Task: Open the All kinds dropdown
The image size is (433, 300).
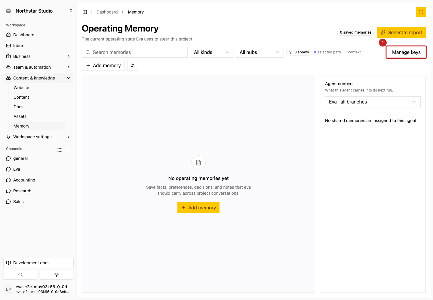Action: point(212,52)
